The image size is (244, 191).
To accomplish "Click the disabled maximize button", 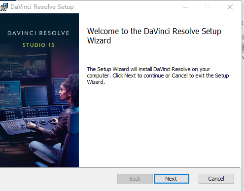I will click(208, 7).
